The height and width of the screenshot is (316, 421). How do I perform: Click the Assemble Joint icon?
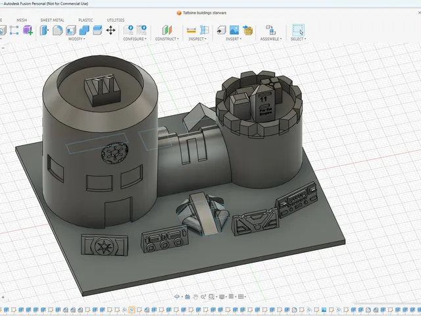(270, 30)
